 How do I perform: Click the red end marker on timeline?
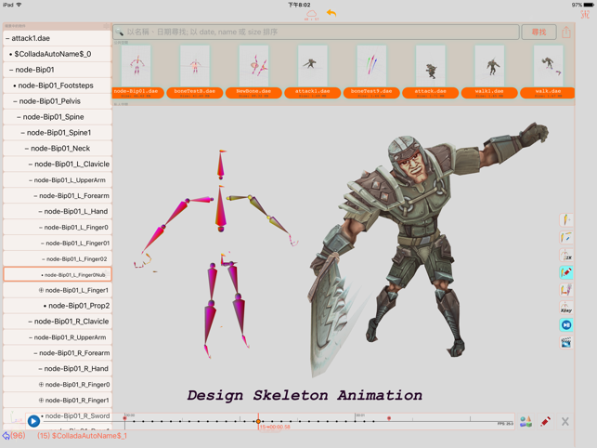(x=389, y=418)
